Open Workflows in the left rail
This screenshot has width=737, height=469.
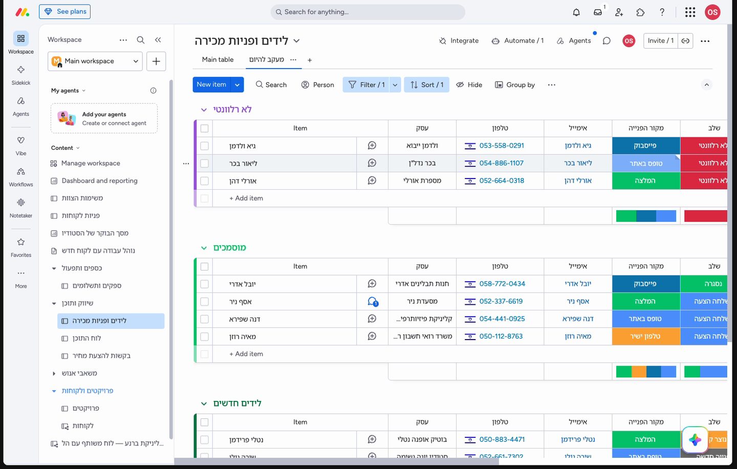tap(21, 176)
